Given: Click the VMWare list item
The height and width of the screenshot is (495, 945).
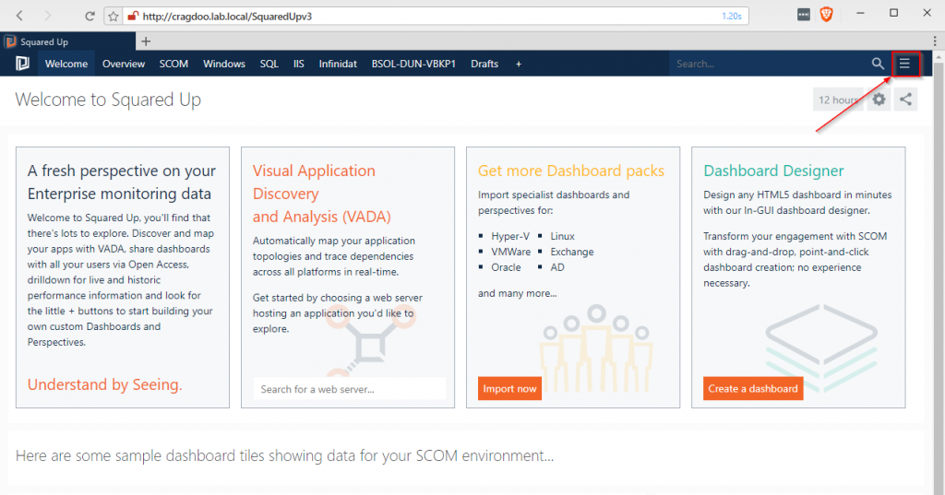Looking at the screenshot, I should click(x=510, y=252).
